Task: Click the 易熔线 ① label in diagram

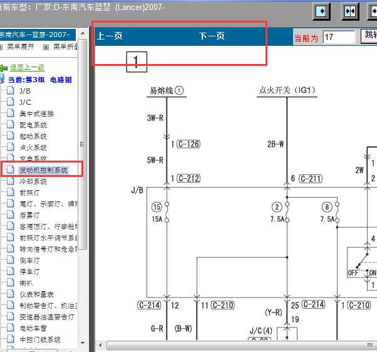Action: (x=167, y=90)
